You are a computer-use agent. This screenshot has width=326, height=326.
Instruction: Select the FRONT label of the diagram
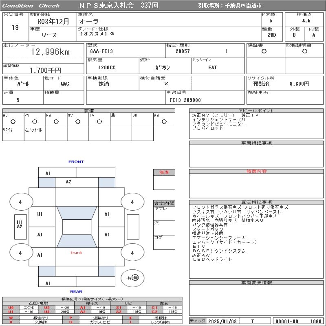point(76,162)
